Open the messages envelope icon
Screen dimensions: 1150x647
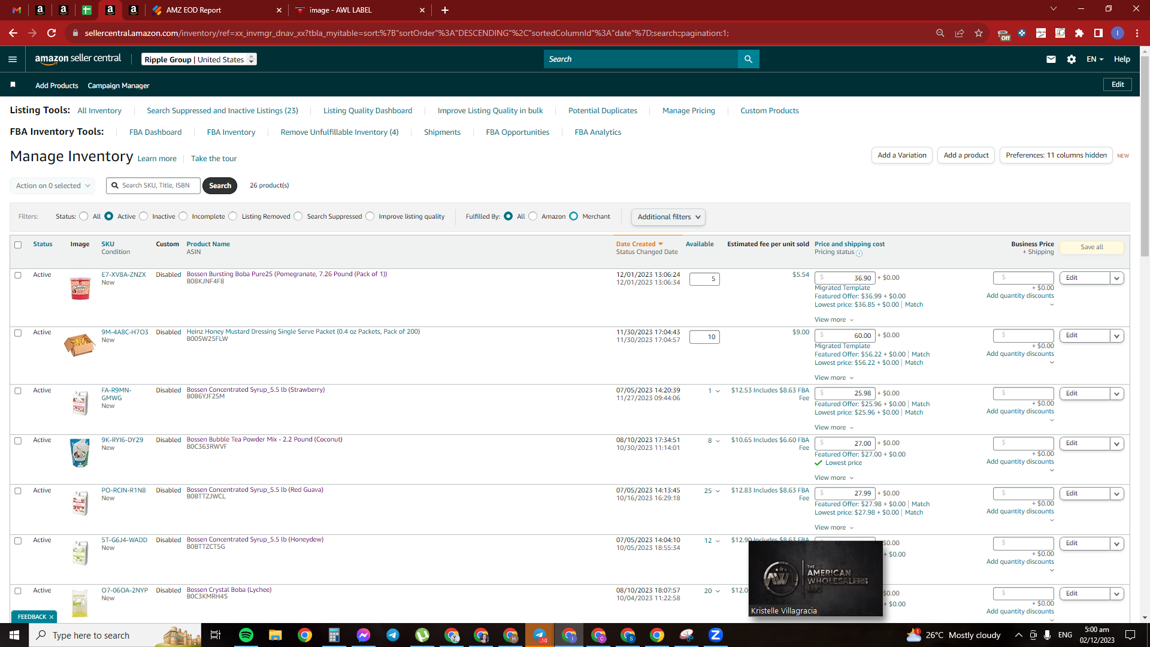coord(1051,59)
